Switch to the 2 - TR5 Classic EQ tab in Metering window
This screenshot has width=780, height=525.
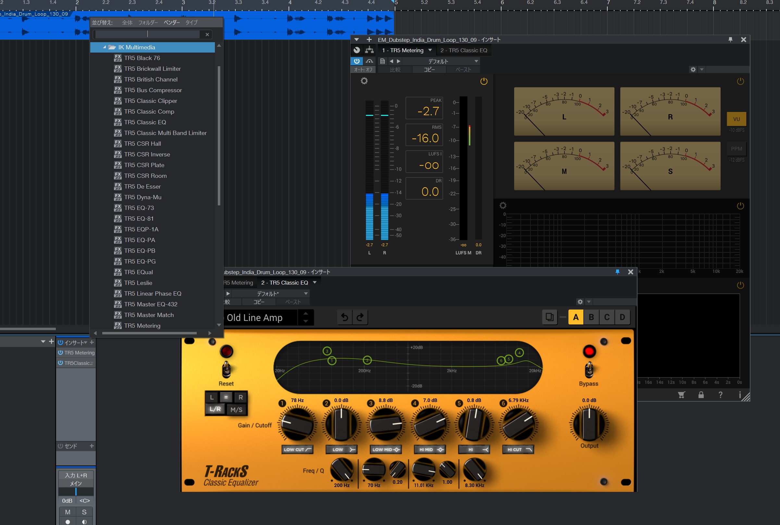(464, 50)
